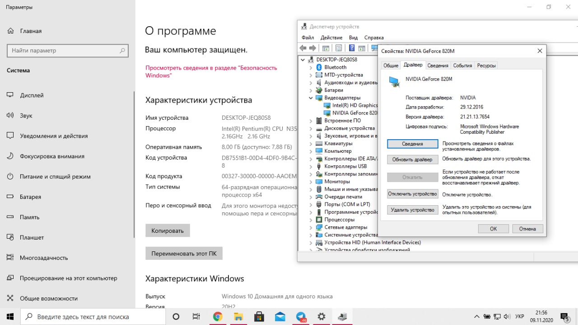The width and height of the screenshot is (578, 325).
Task: Click the taskbar search box
Action: [x=93, y=316]
